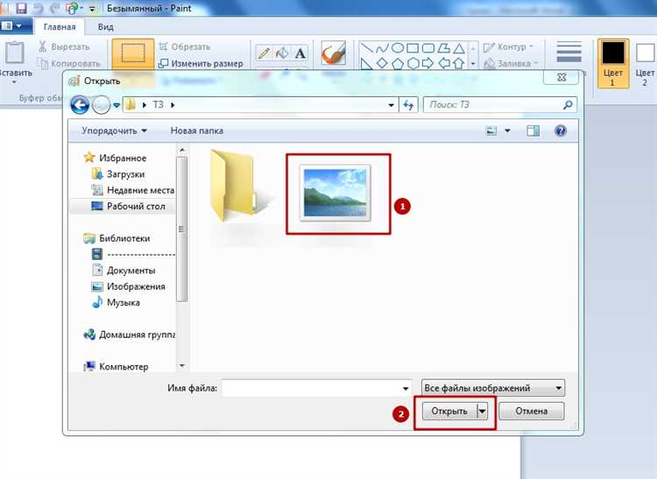Click the Отмена button
The image size is (657, 479).
532,412
